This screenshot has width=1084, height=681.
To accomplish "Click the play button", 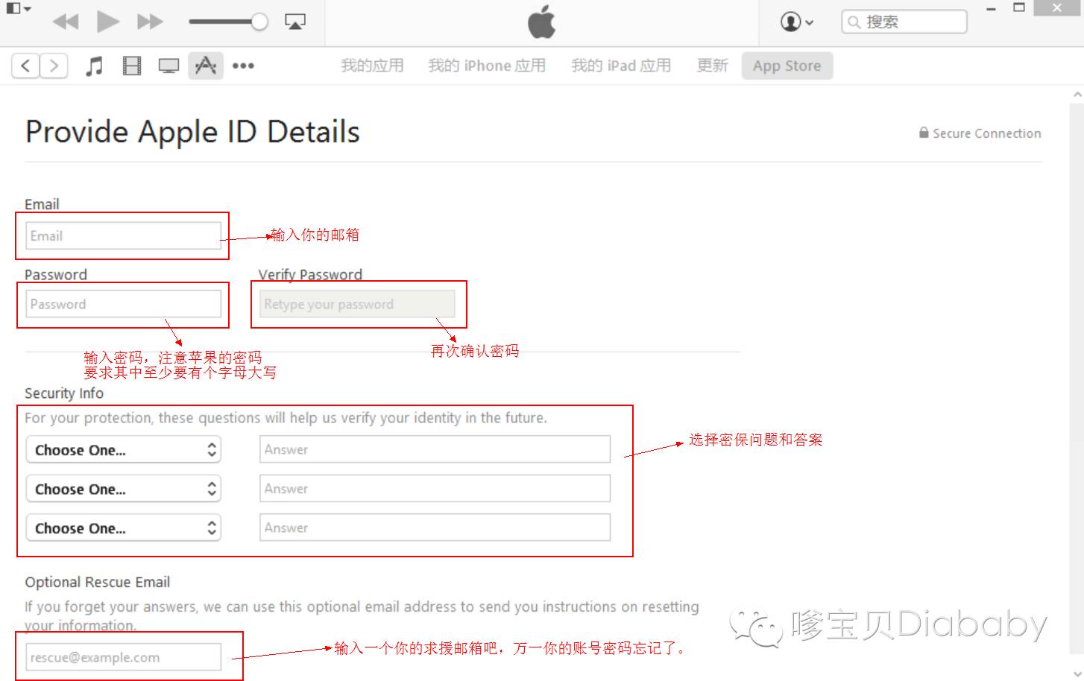I will pos(108,22).
